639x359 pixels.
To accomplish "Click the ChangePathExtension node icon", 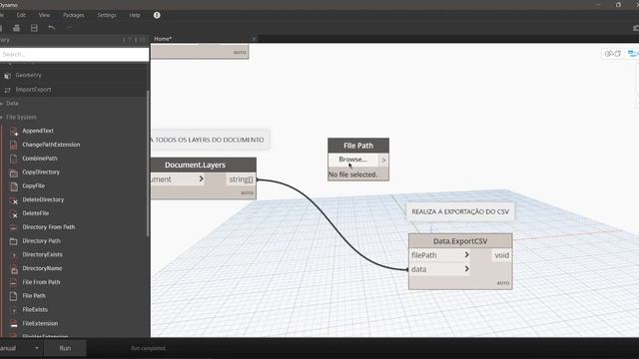I will (14, 145).
